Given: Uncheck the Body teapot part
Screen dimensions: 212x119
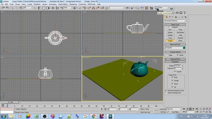Looking at the screenshot, I should [172, 77].
